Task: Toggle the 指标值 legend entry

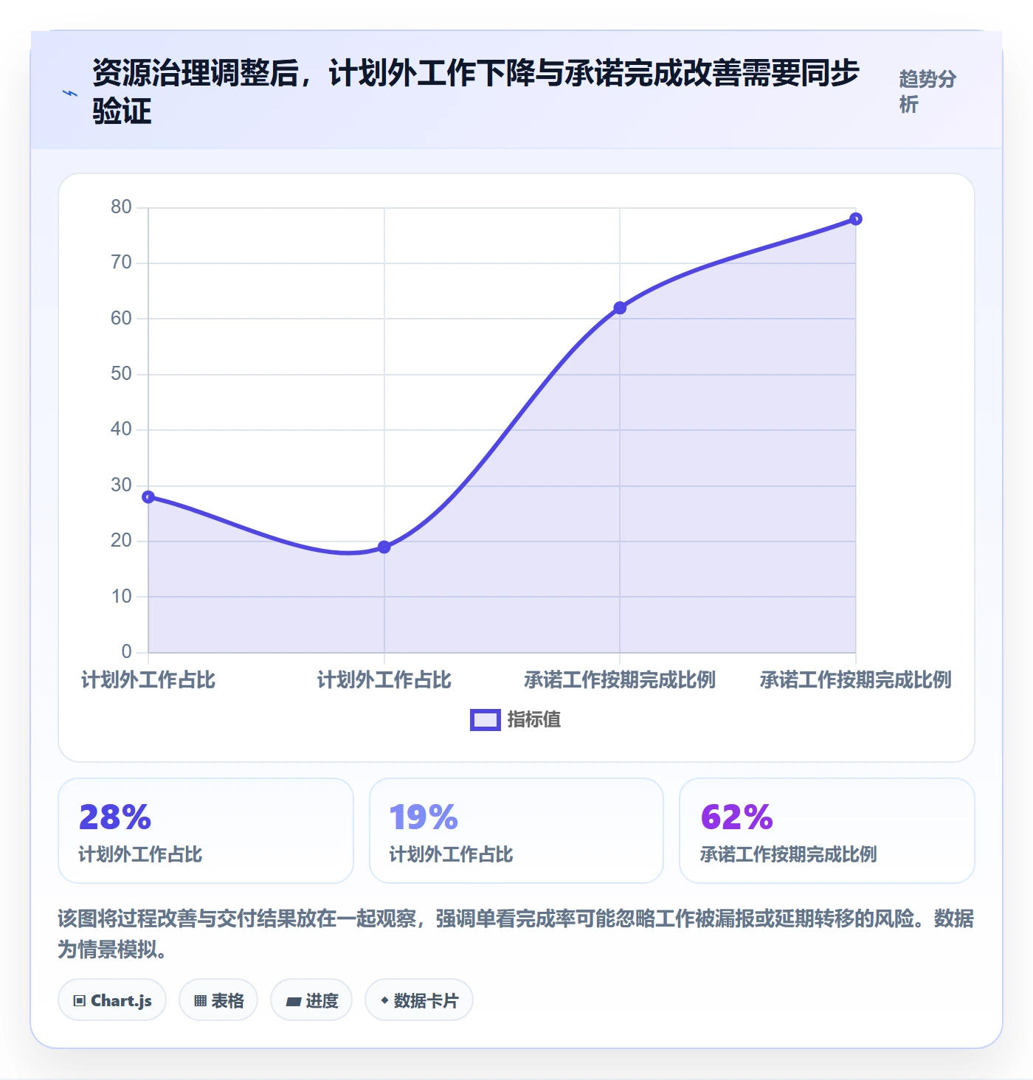Action: coord(516,719)
